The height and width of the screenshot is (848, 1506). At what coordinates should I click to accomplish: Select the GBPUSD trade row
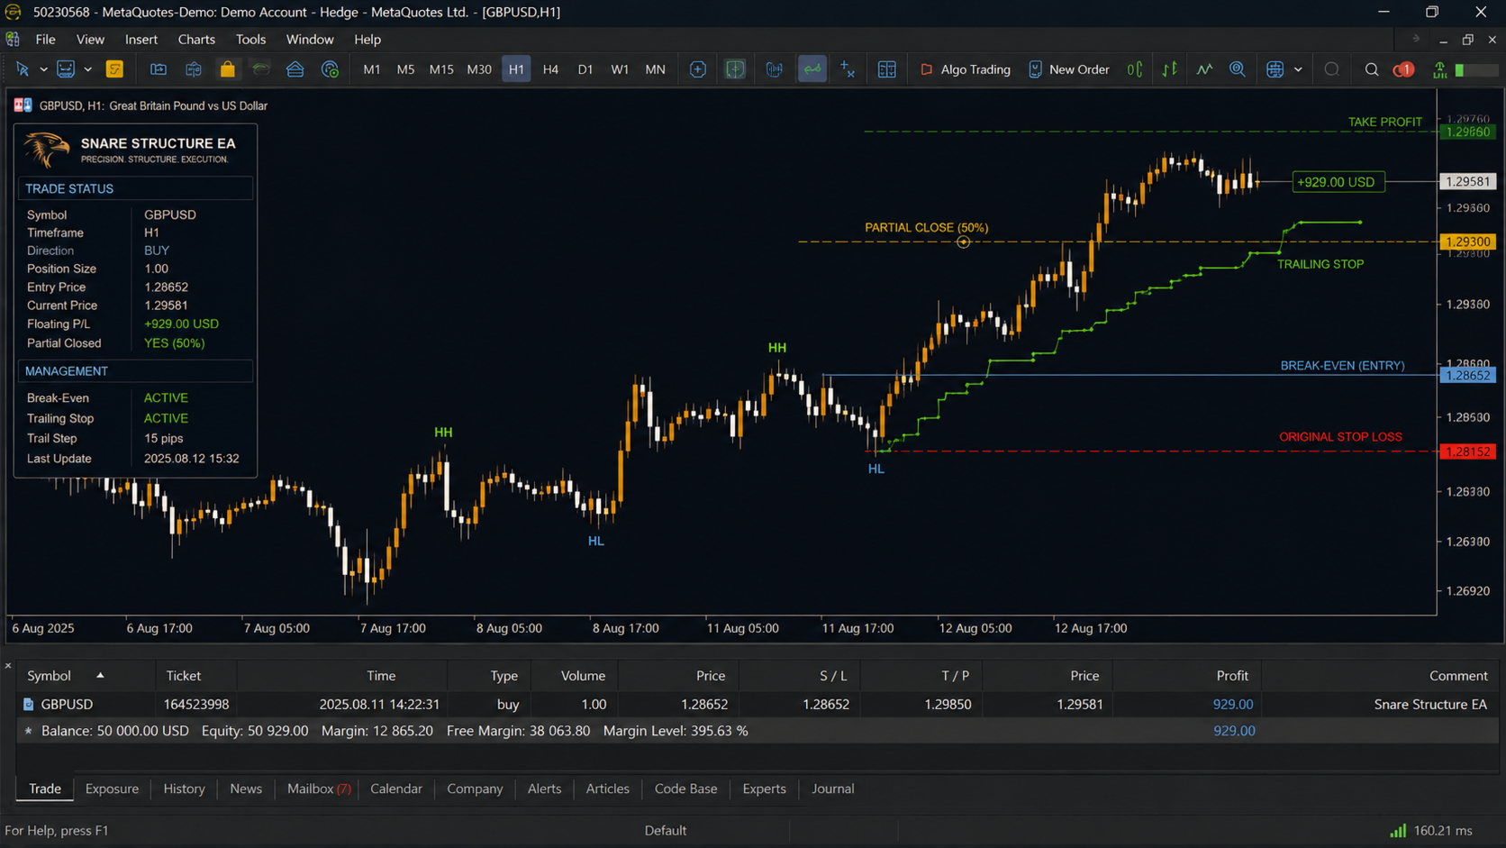tap(755, 704)
